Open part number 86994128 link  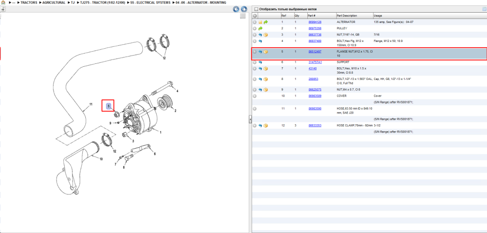pyautogui.click(x=315, y=22)
